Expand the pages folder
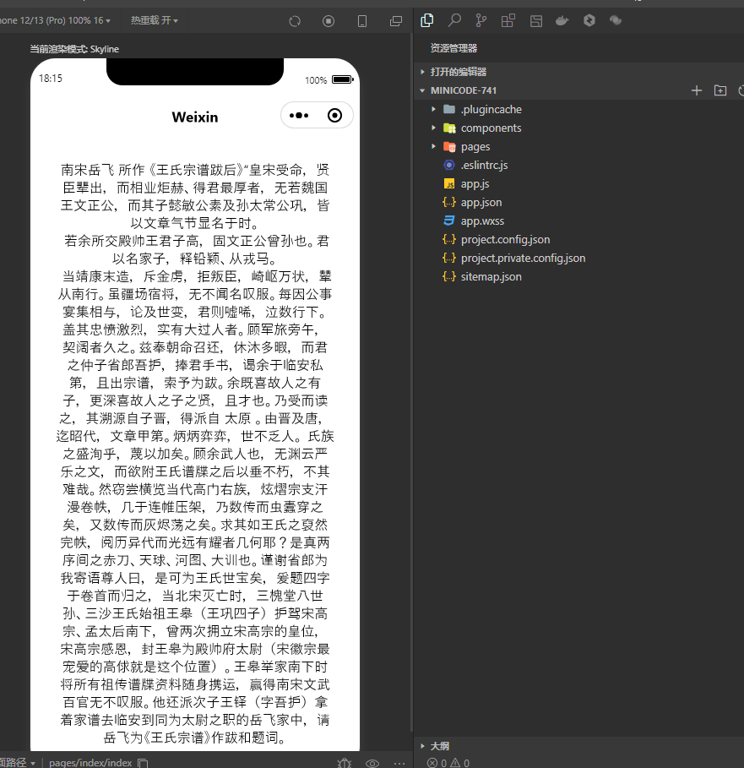Image resolution: width=744 pixels, height=768 pixels. point(578,146)
